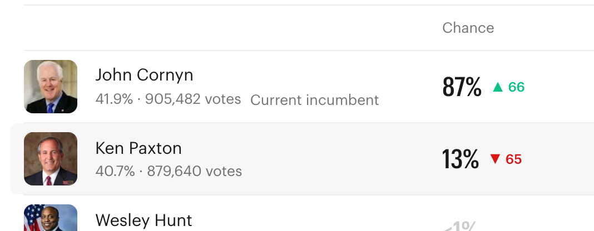
Task: Open Ken Paxton's profile photo
Action: [51, 159]
